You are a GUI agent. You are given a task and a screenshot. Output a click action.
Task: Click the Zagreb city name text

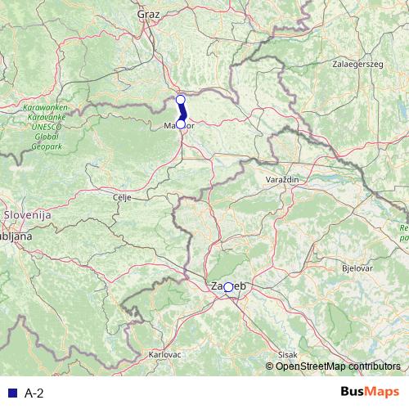(228, 286)
